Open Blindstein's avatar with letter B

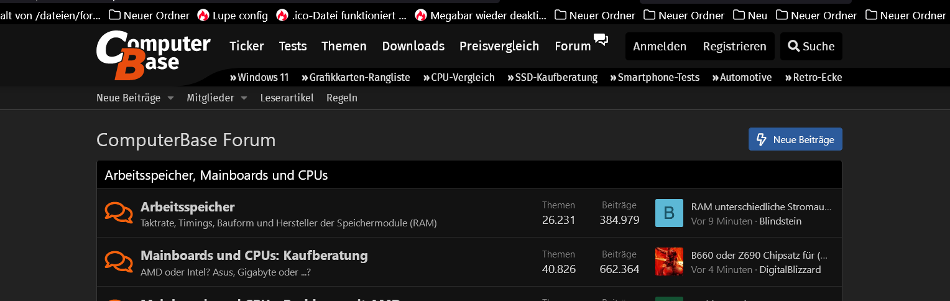[669, 213]
